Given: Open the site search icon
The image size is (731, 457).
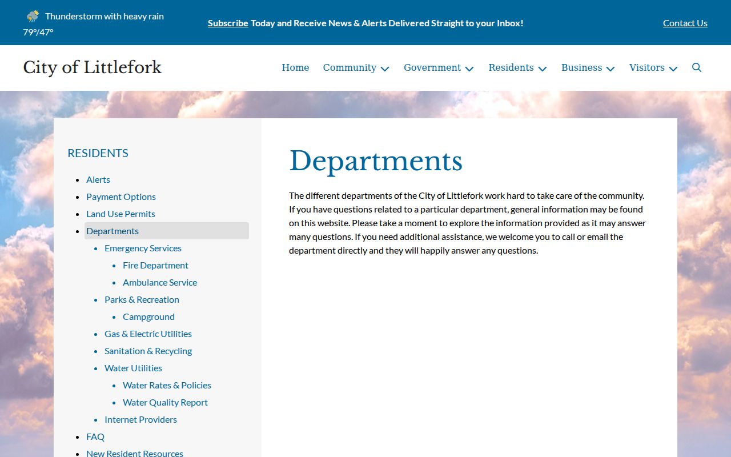Looking at the screenshot, I should (x=697, y=67).
